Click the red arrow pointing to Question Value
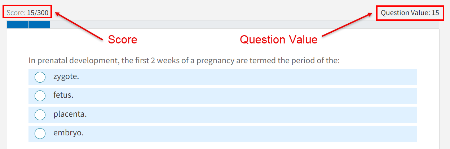 (347, 25)
